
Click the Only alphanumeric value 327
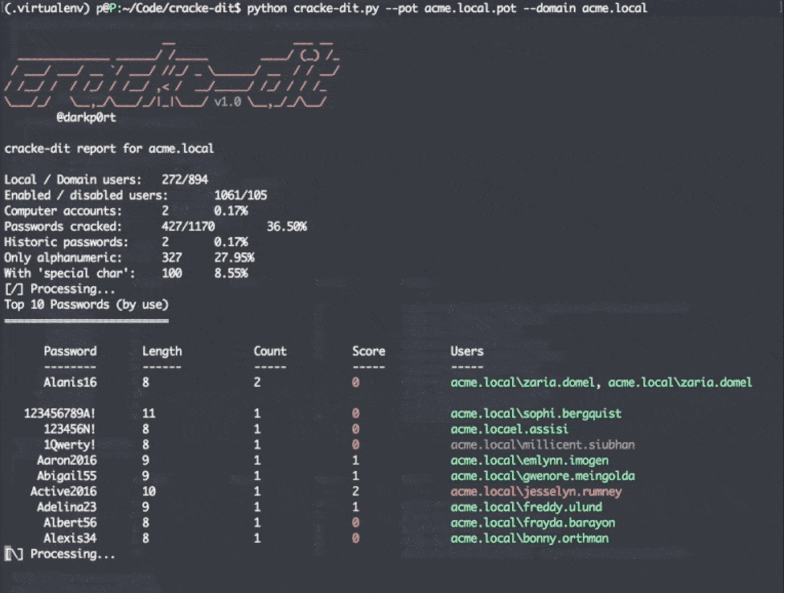click(172, 258)
